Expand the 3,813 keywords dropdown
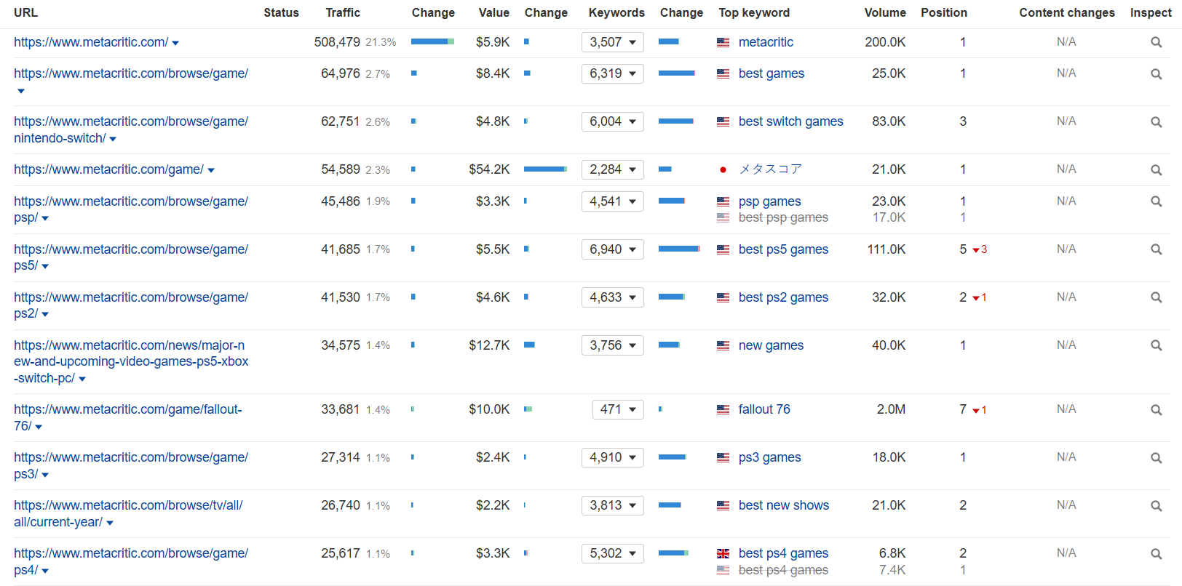The width and height of the screenshot is (1182, 586). click(x=613, y=505)
